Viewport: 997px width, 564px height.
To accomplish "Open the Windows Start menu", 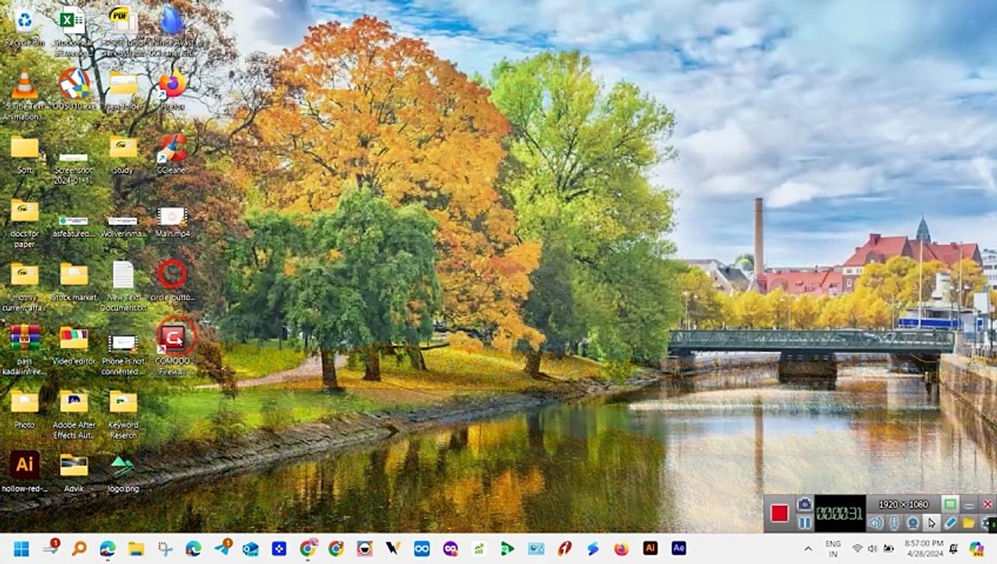I will (x=21, y=548).
